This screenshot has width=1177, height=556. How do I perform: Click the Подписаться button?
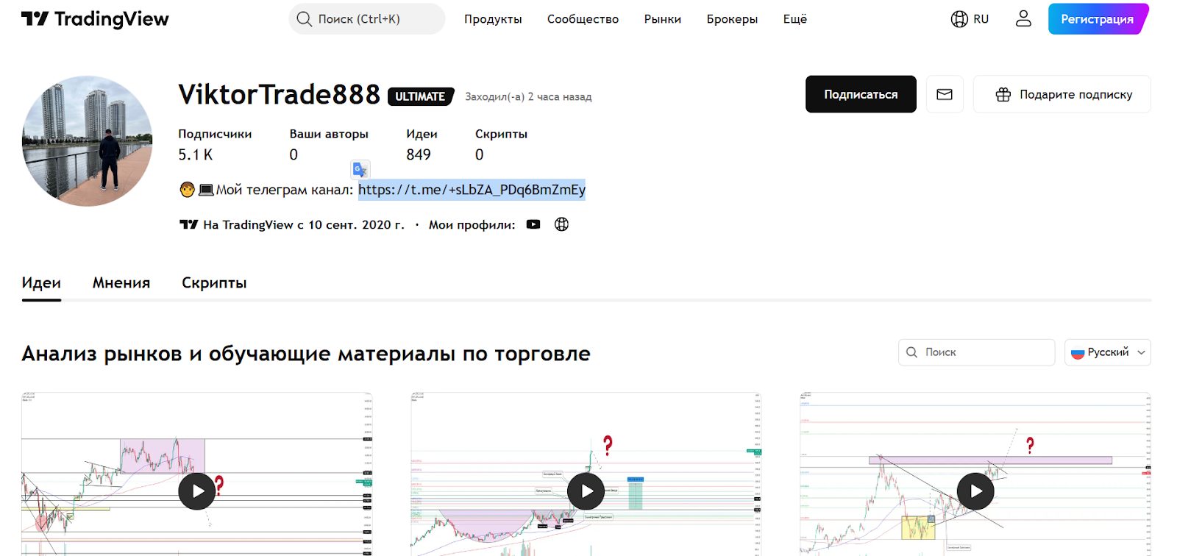point(861,94)
